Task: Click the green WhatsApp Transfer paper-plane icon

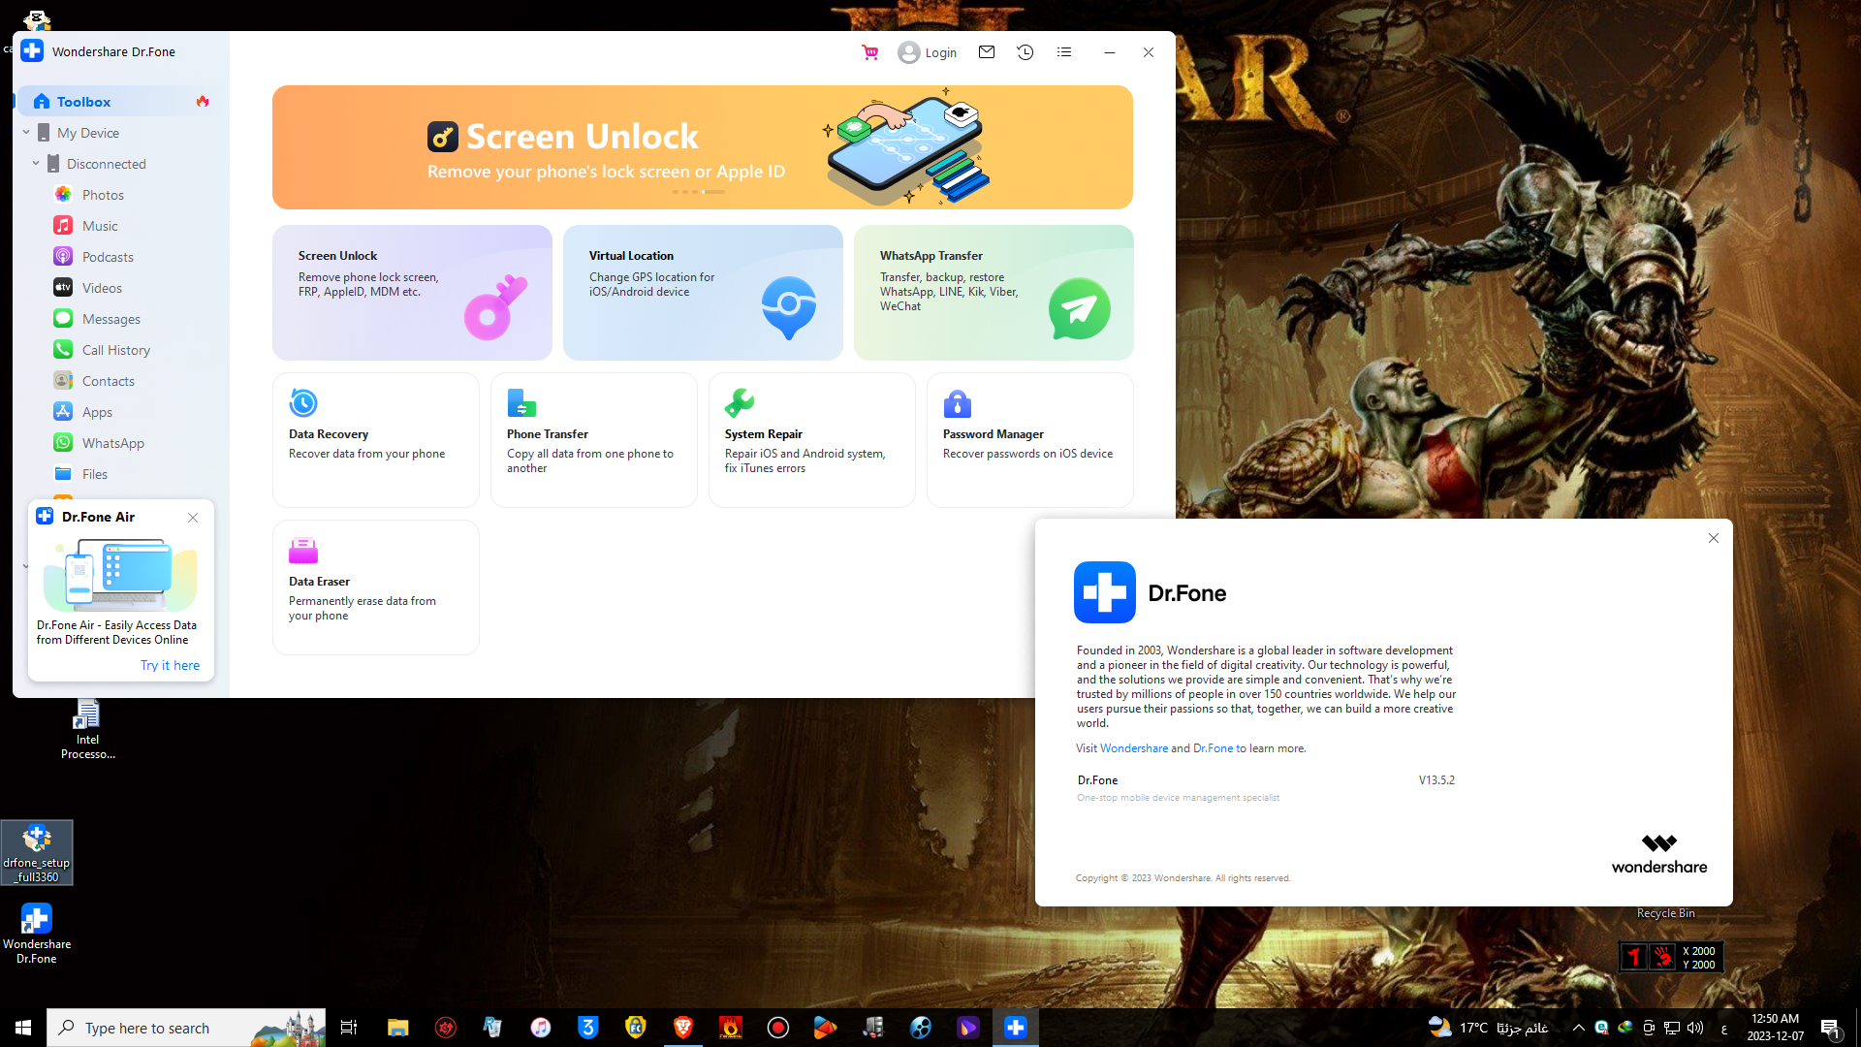Action: click(1080, 308)
